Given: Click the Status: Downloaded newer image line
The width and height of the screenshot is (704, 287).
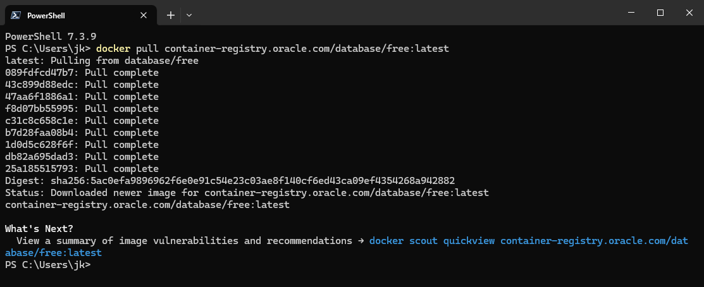Looking at the screenshot, I should pos(247,193).
